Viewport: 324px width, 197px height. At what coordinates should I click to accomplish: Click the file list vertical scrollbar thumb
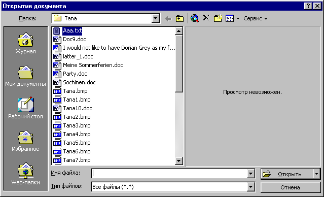[x=178, y=63]
